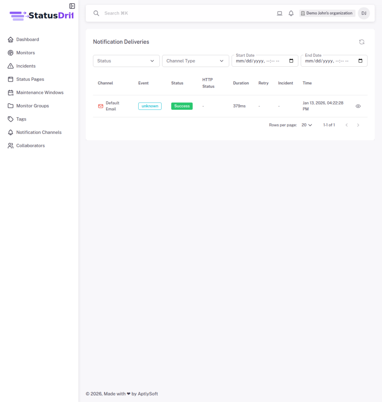Open the notifications bell icon
382x402 pixels.
(291, 13)
